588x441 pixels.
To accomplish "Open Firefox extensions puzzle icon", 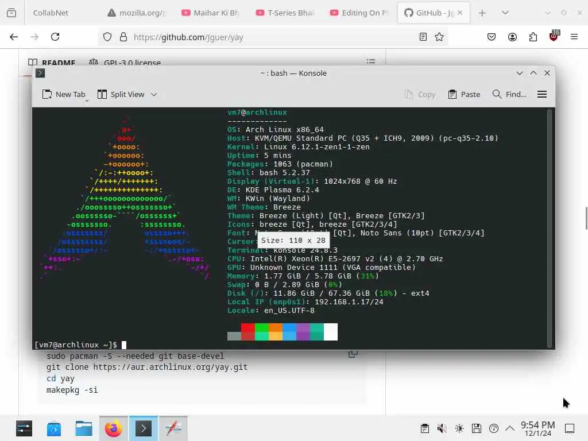I will coord(533,37).
